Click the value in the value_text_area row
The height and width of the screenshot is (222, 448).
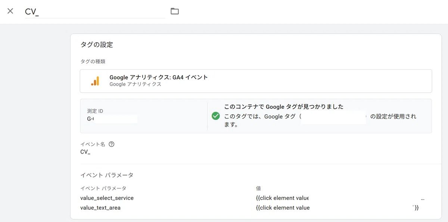337,208
